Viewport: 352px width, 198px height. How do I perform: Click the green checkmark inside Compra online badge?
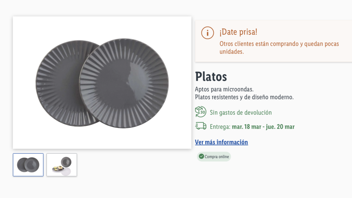201,156
